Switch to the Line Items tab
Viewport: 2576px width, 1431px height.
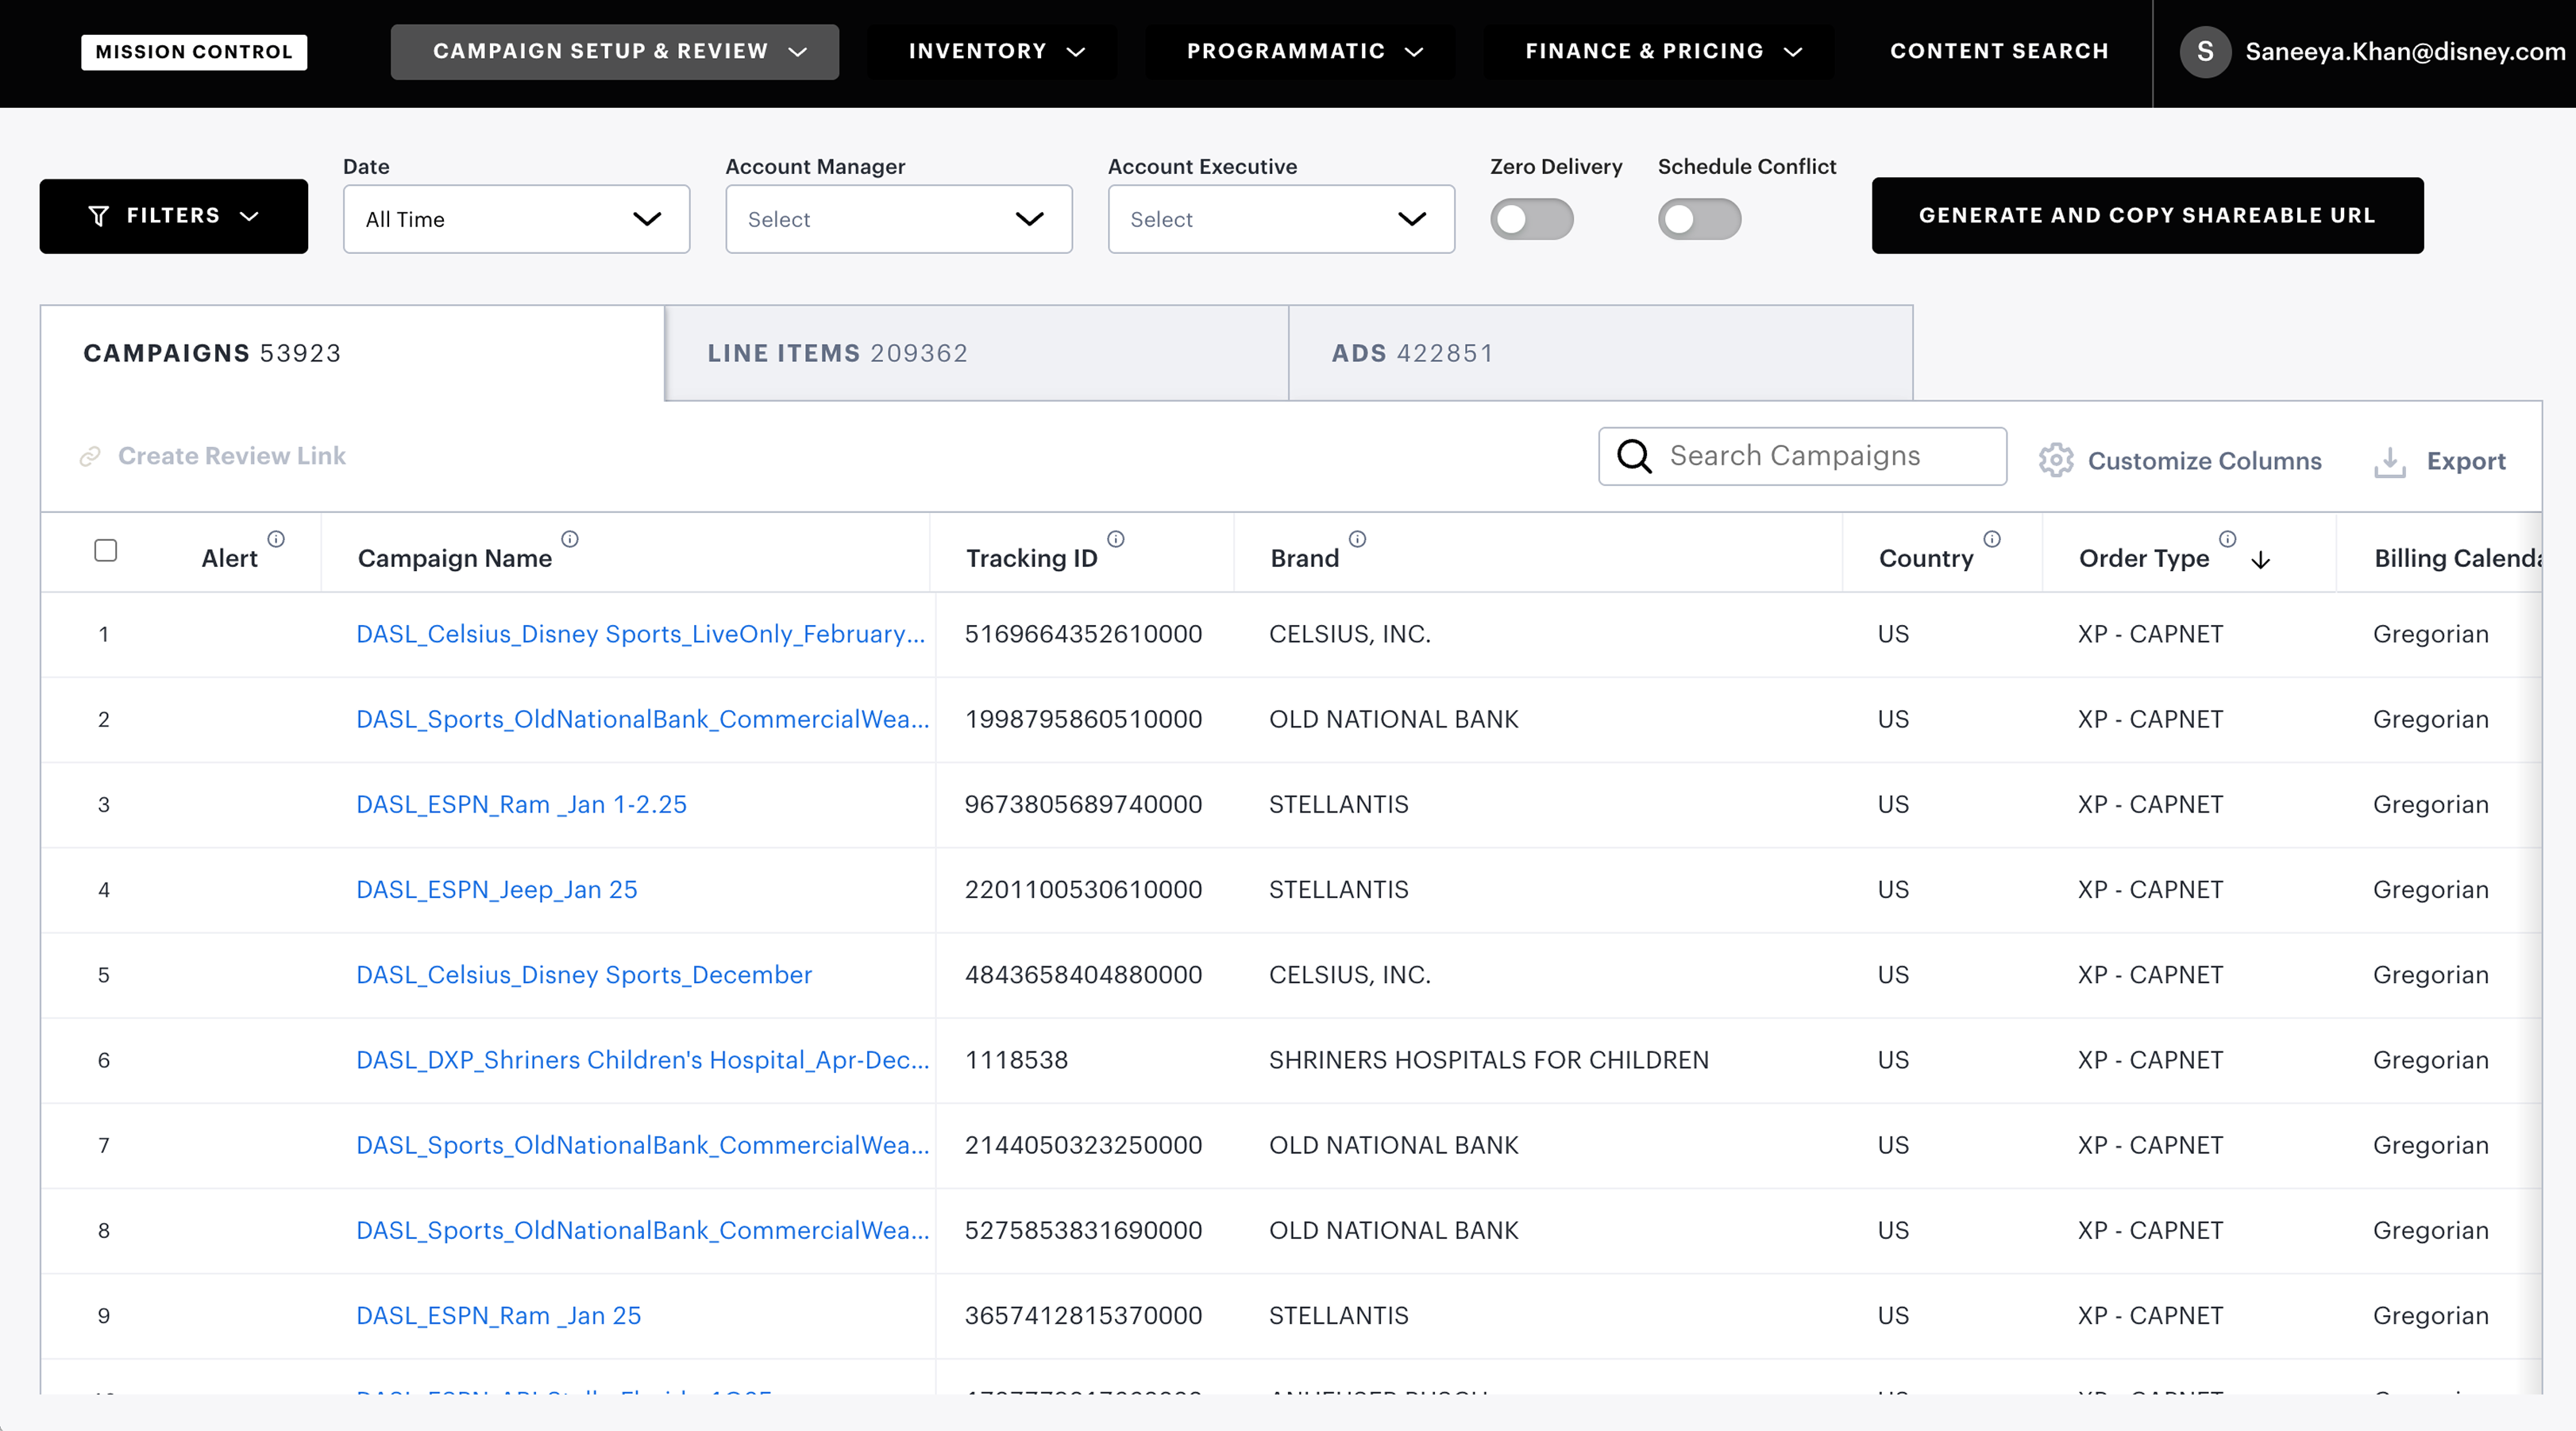tap(976, 353)
